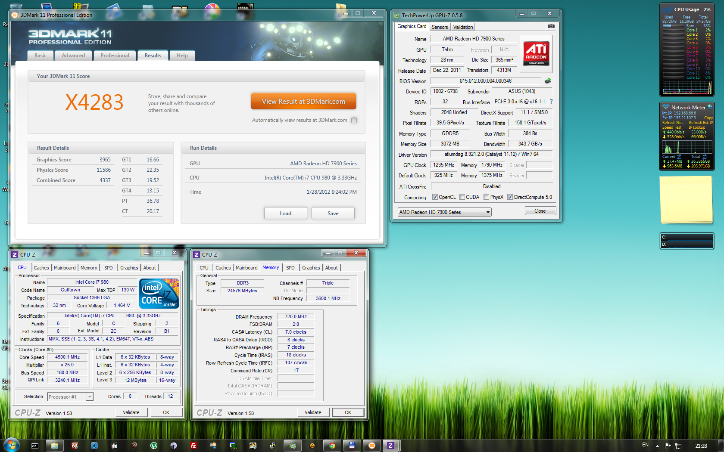Click the right CPU-Z window's title icon
This screenshot has width=724, height=452.
(x=197, y=254)
